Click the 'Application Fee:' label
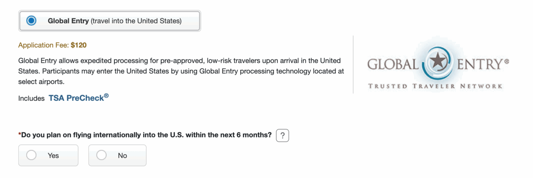The height and width of the screenshot is (178, 533). click(43, 45)
